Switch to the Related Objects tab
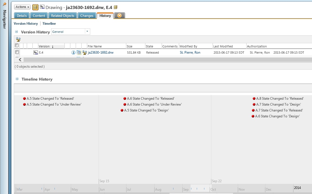Image resolution: width=312 pixels, height=194 pixels. pyautogui.click(x=63, y=16)
